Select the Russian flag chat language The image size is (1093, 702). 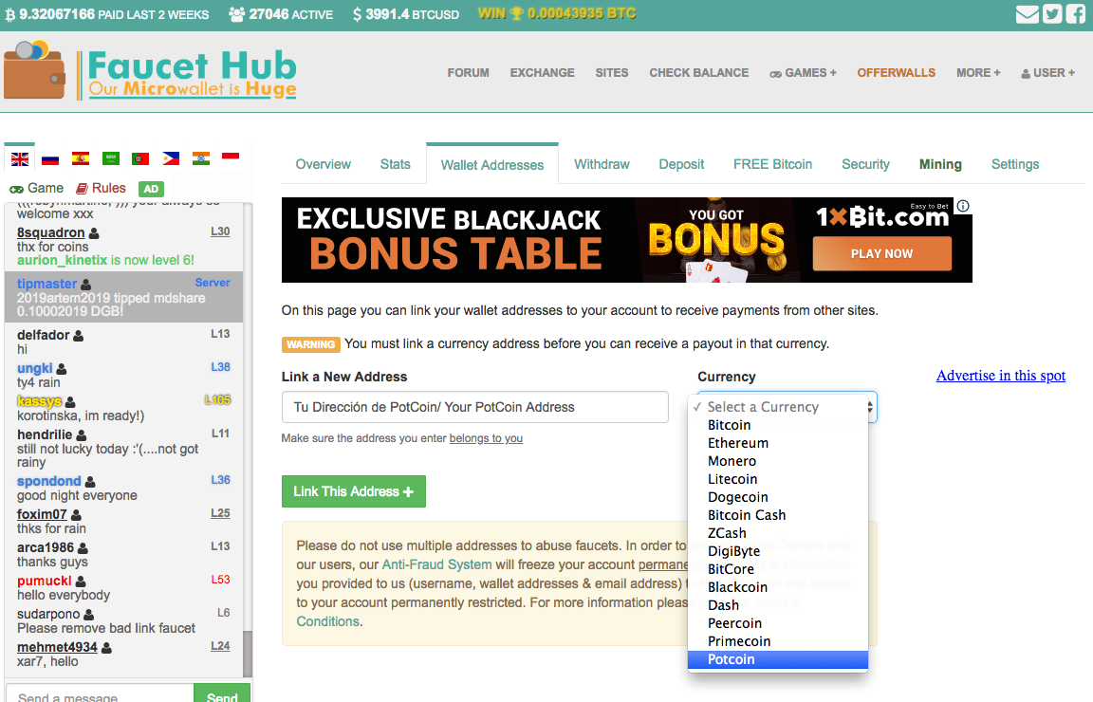point(50,159)
